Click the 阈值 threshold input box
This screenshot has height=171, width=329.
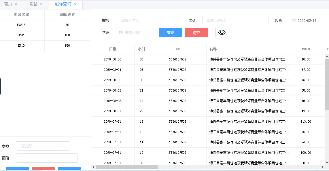pyautogui.click(x=47, y=158)
